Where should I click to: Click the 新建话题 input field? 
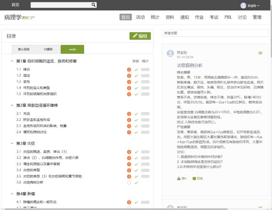tap(215, 33)
